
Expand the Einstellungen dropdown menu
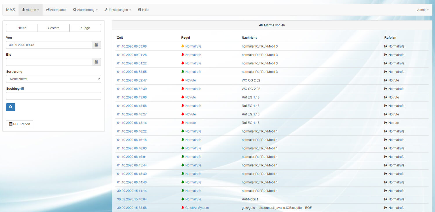(118, 10)
